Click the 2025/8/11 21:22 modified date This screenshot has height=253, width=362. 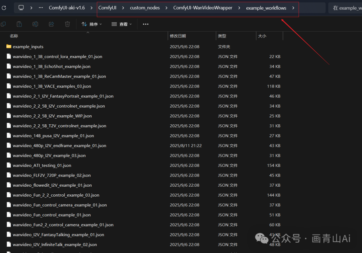[186, 146]
